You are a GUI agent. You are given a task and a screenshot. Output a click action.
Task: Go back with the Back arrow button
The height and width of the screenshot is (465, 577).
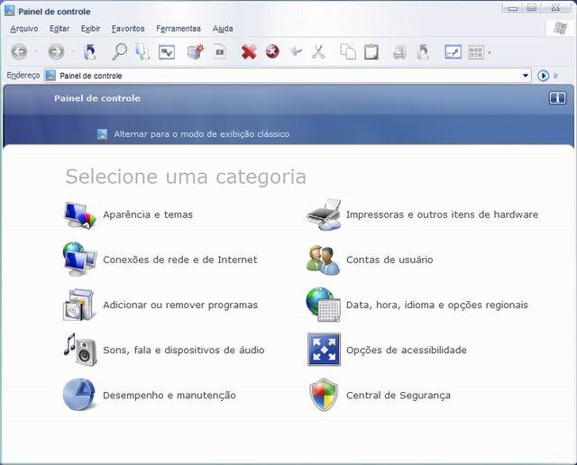click(19, 51)
